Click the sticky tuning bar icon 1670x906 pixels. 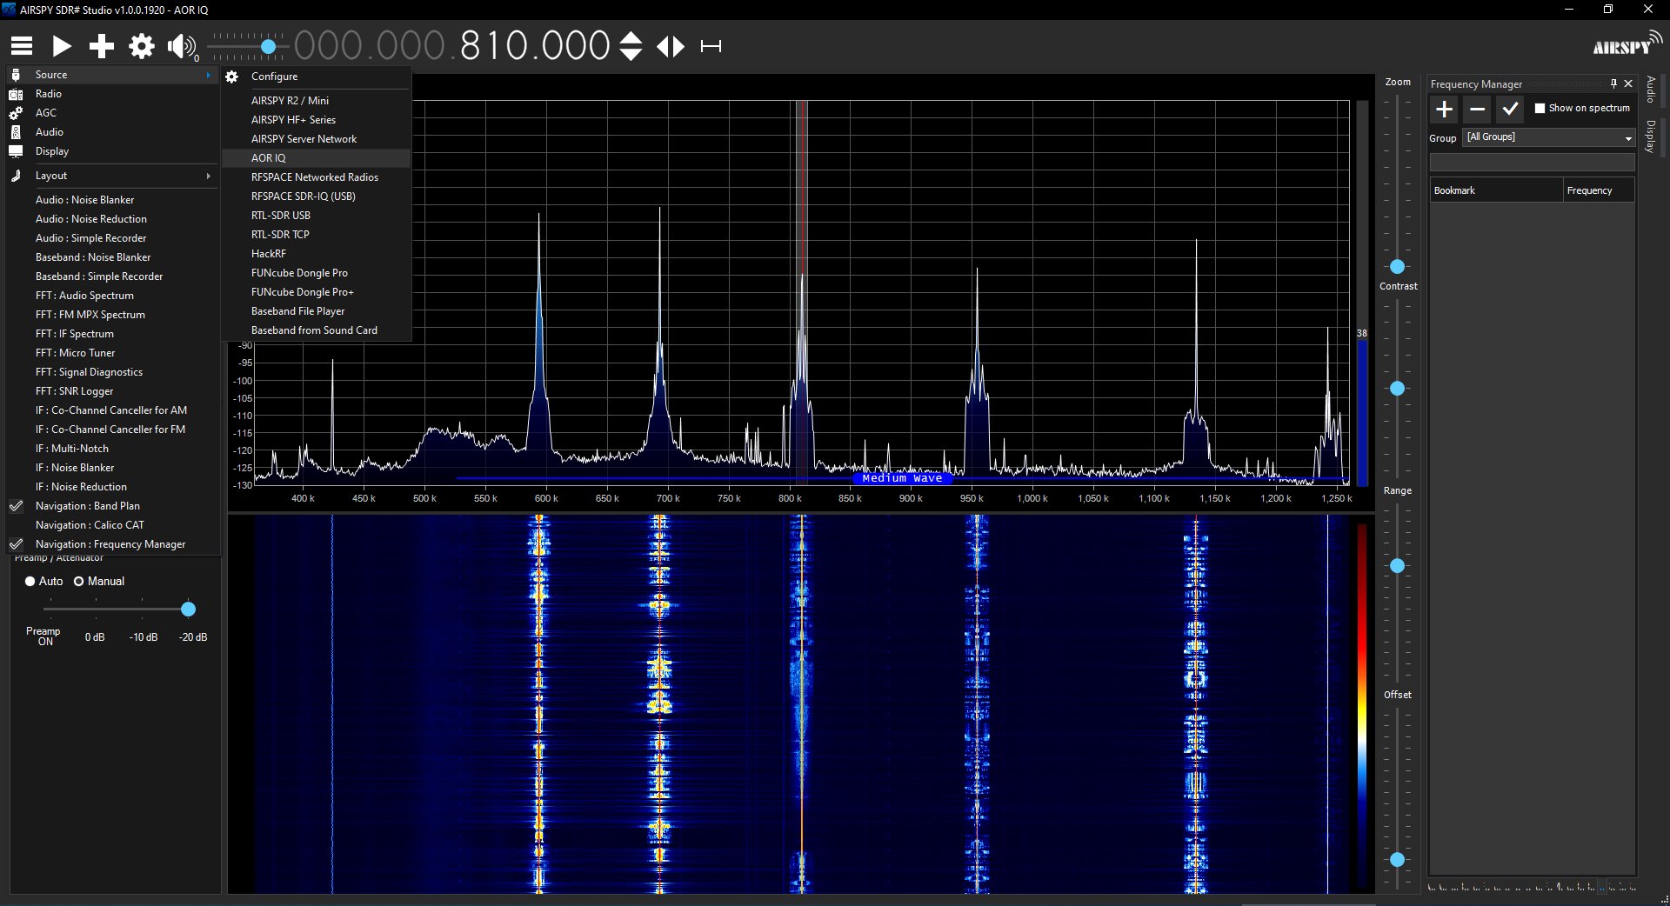[x=711, y=46]
